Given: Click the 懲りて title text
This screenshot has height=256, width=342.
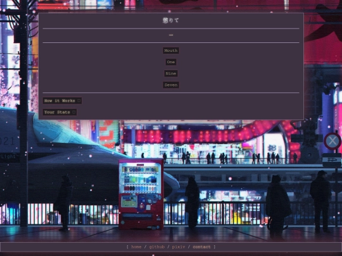Looking at the screenshot, I should click(171, 20).
